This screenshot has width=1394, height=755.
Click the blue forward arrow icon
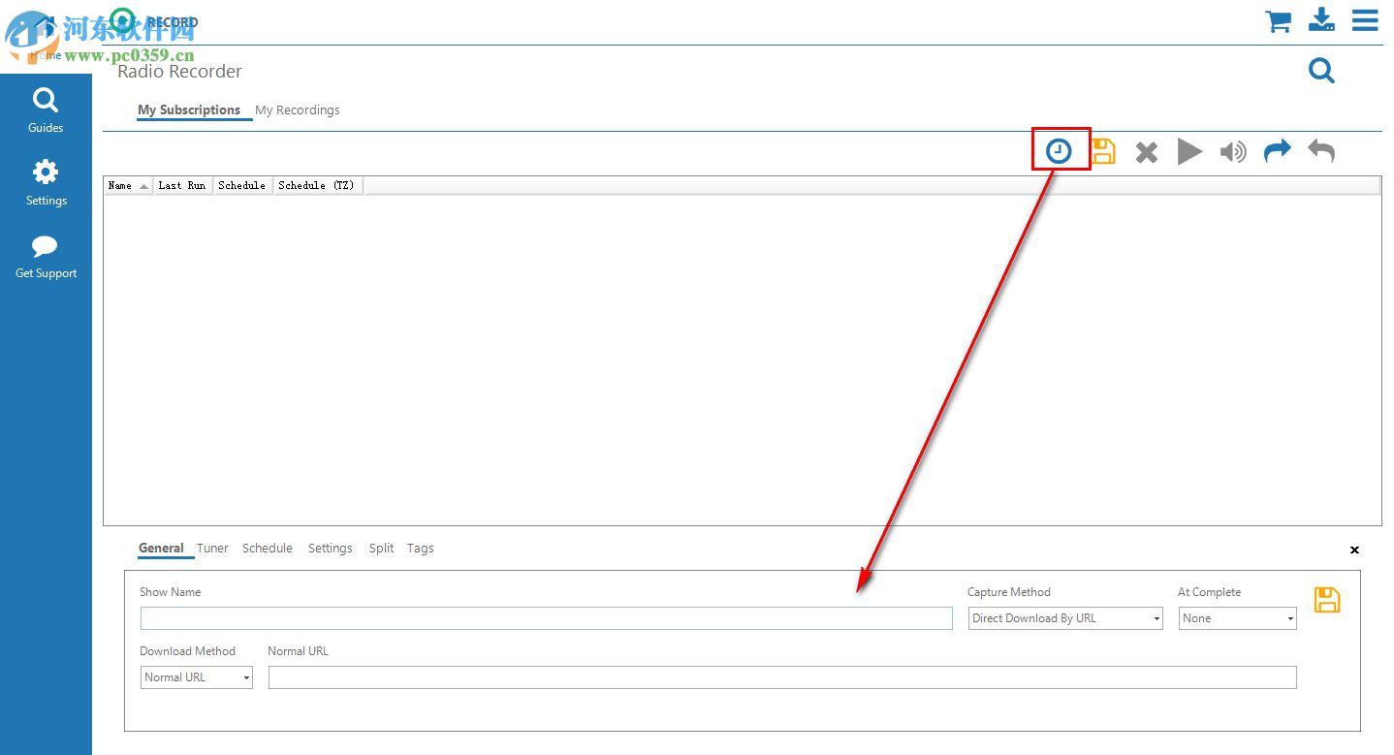(x=1278, y=150)
